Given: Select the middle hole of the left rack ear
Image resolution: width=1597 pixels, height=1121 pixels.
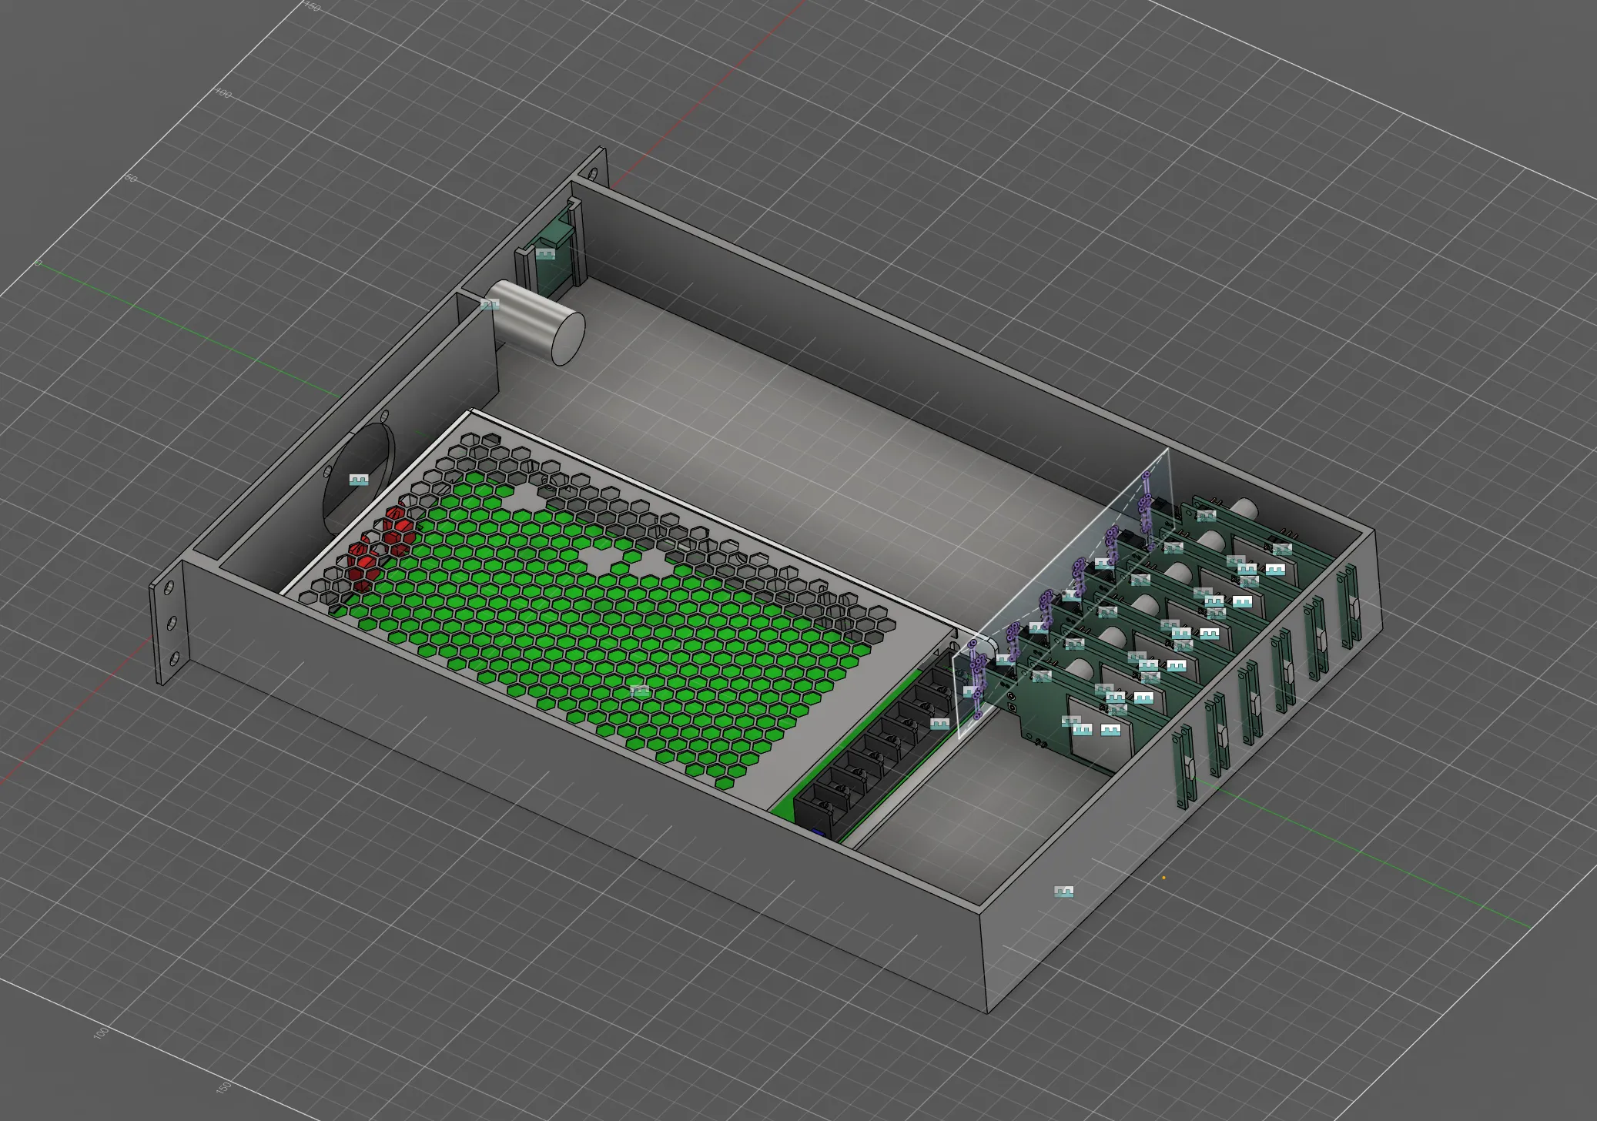Looking at the screenshot, I should (x=172, y=623).
